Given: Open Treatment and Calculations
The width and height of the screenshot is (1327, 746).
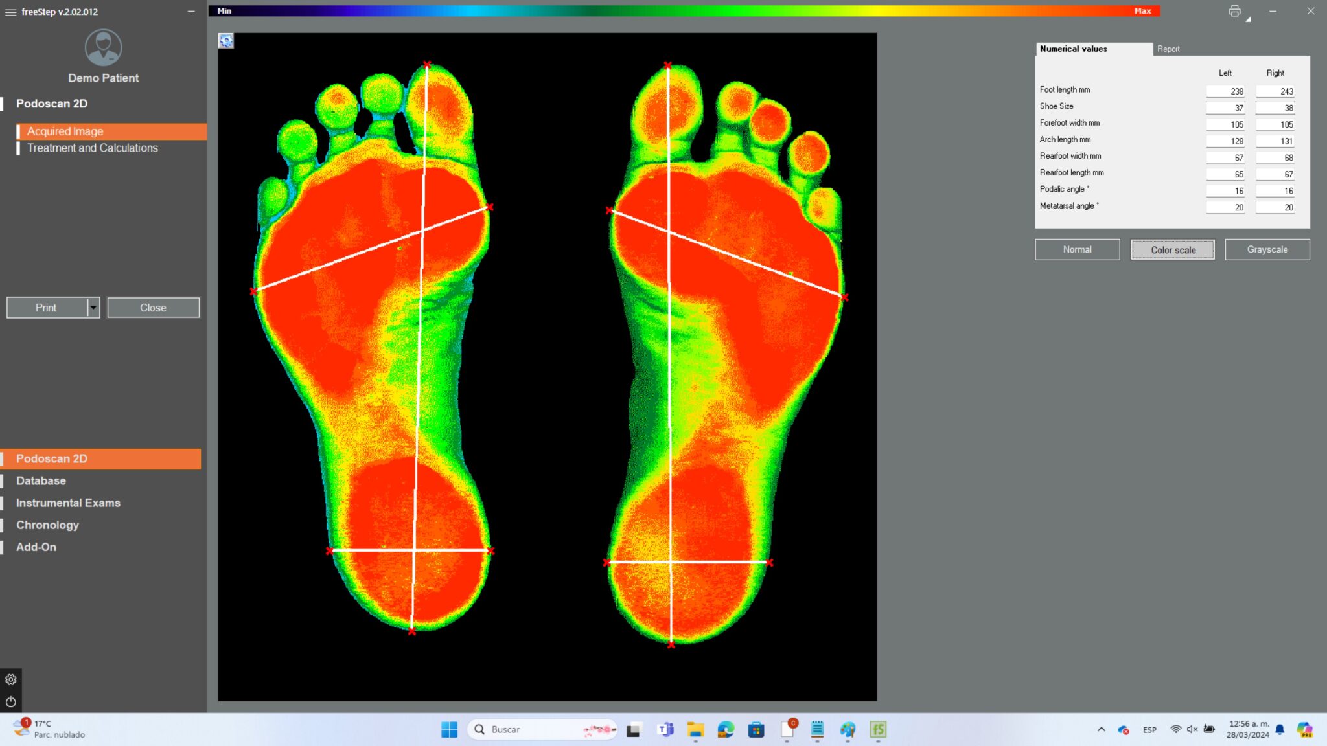Looking at the screenshot, I should 92,148.
